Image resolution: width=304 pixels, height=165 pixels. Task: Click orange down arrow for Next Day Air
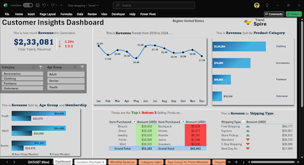248,148
